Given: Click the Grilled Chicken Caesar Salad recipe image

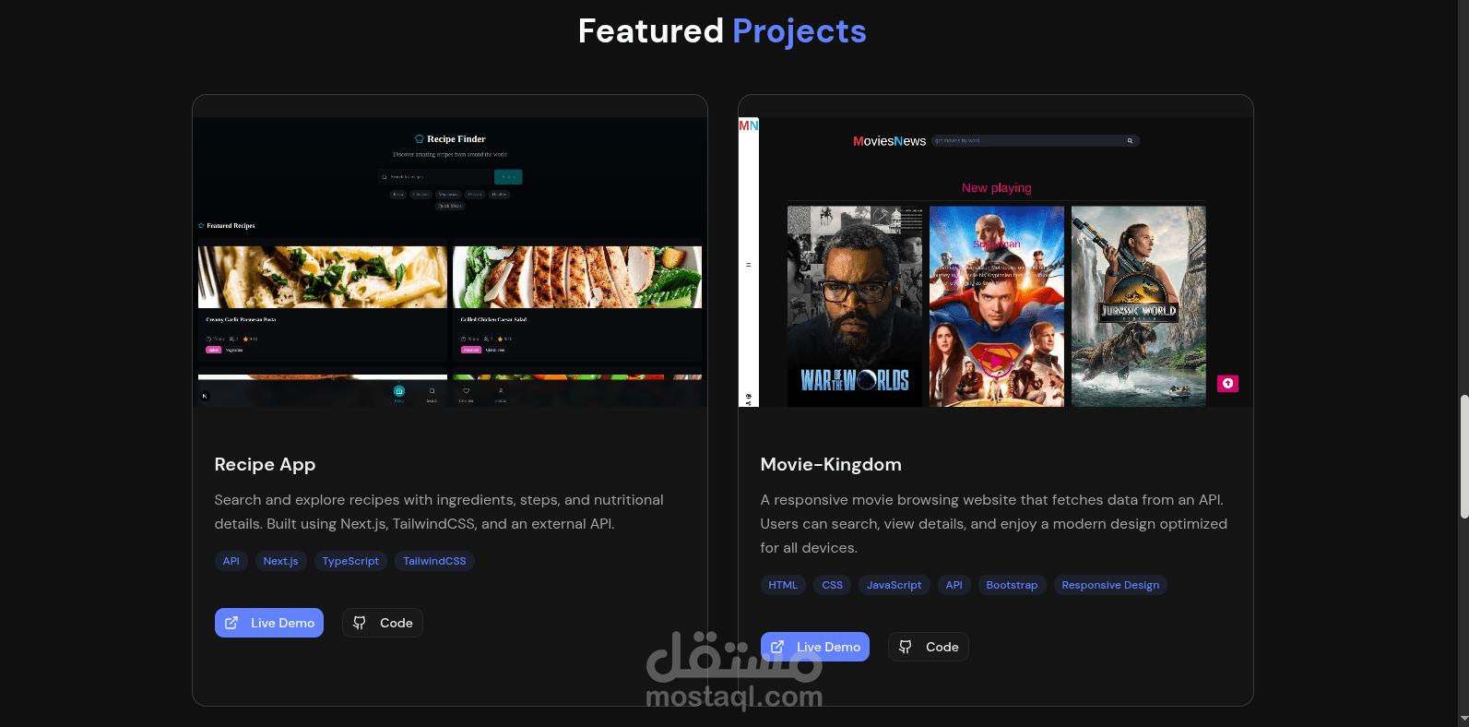Looking at the screenshot, I should pos(577,277).
